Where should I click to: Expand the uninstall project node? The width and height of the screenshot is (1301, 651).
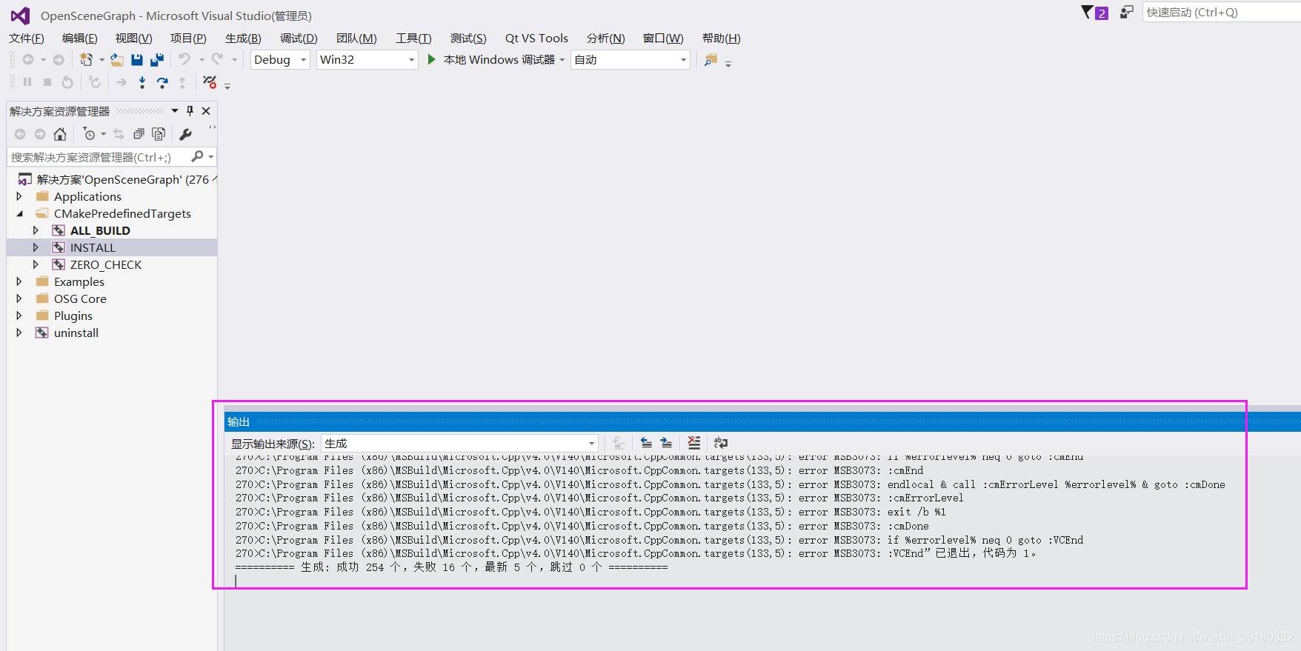[x=19, y=333]
